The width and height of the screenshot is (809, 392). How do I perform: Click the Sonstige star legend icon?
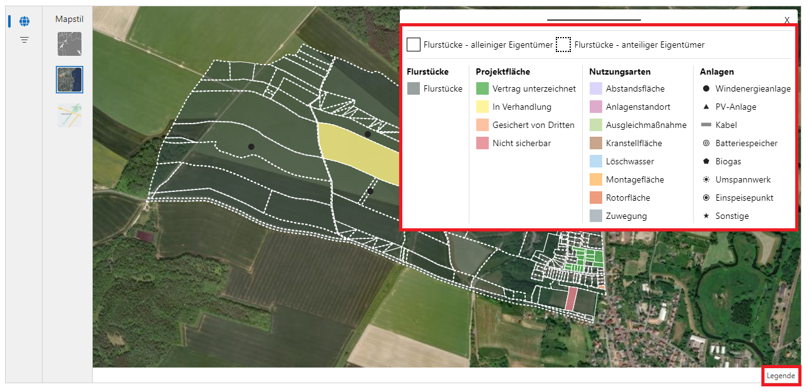click(706, 216)
